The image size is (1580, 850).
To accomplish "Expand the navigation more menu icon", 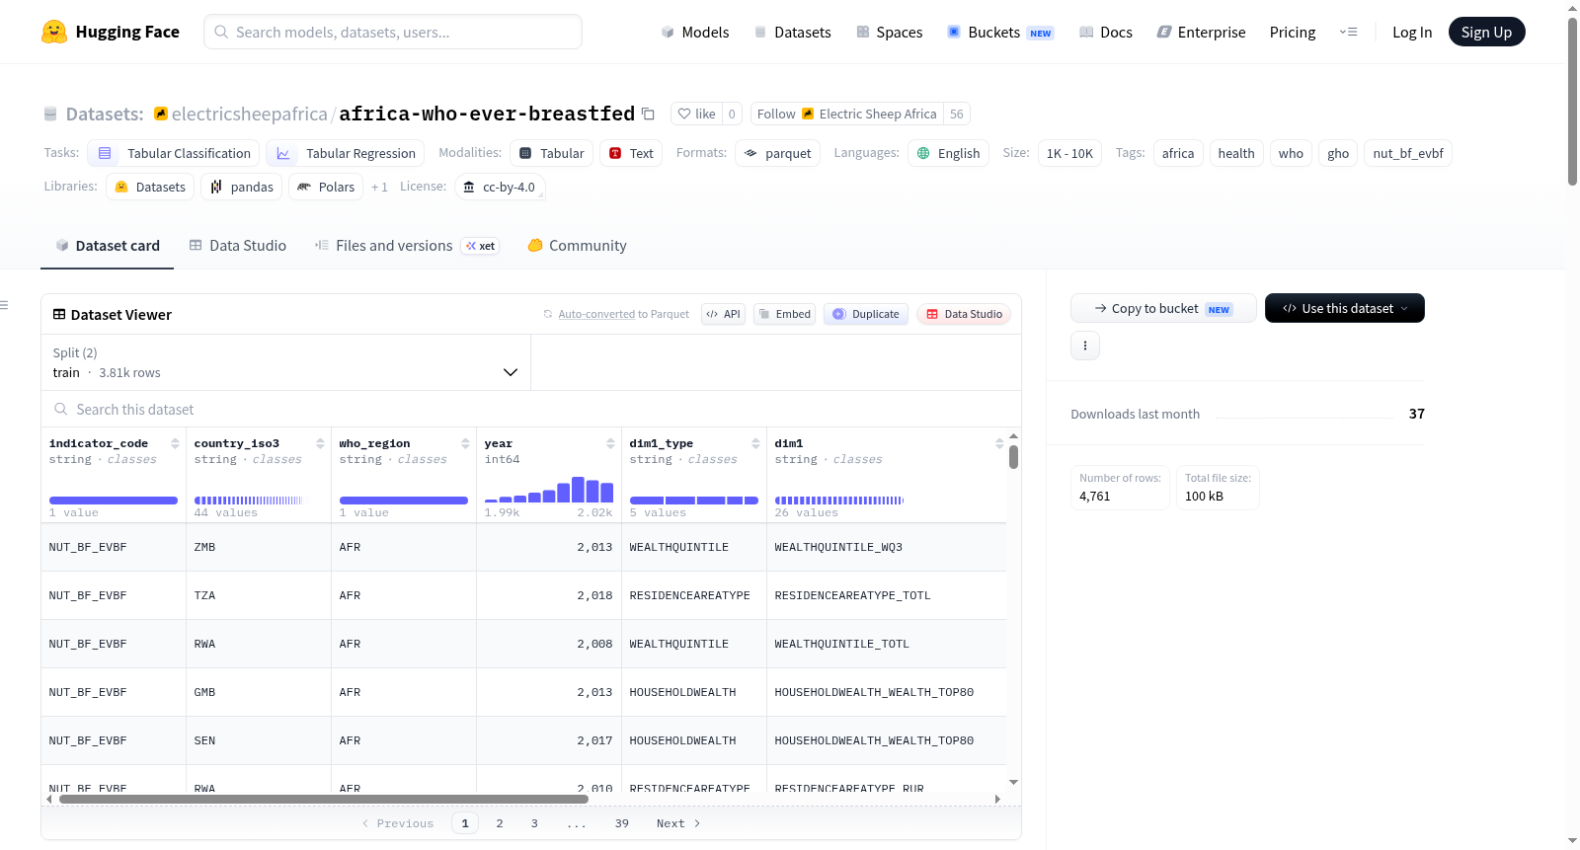I will click(1348, 32).
